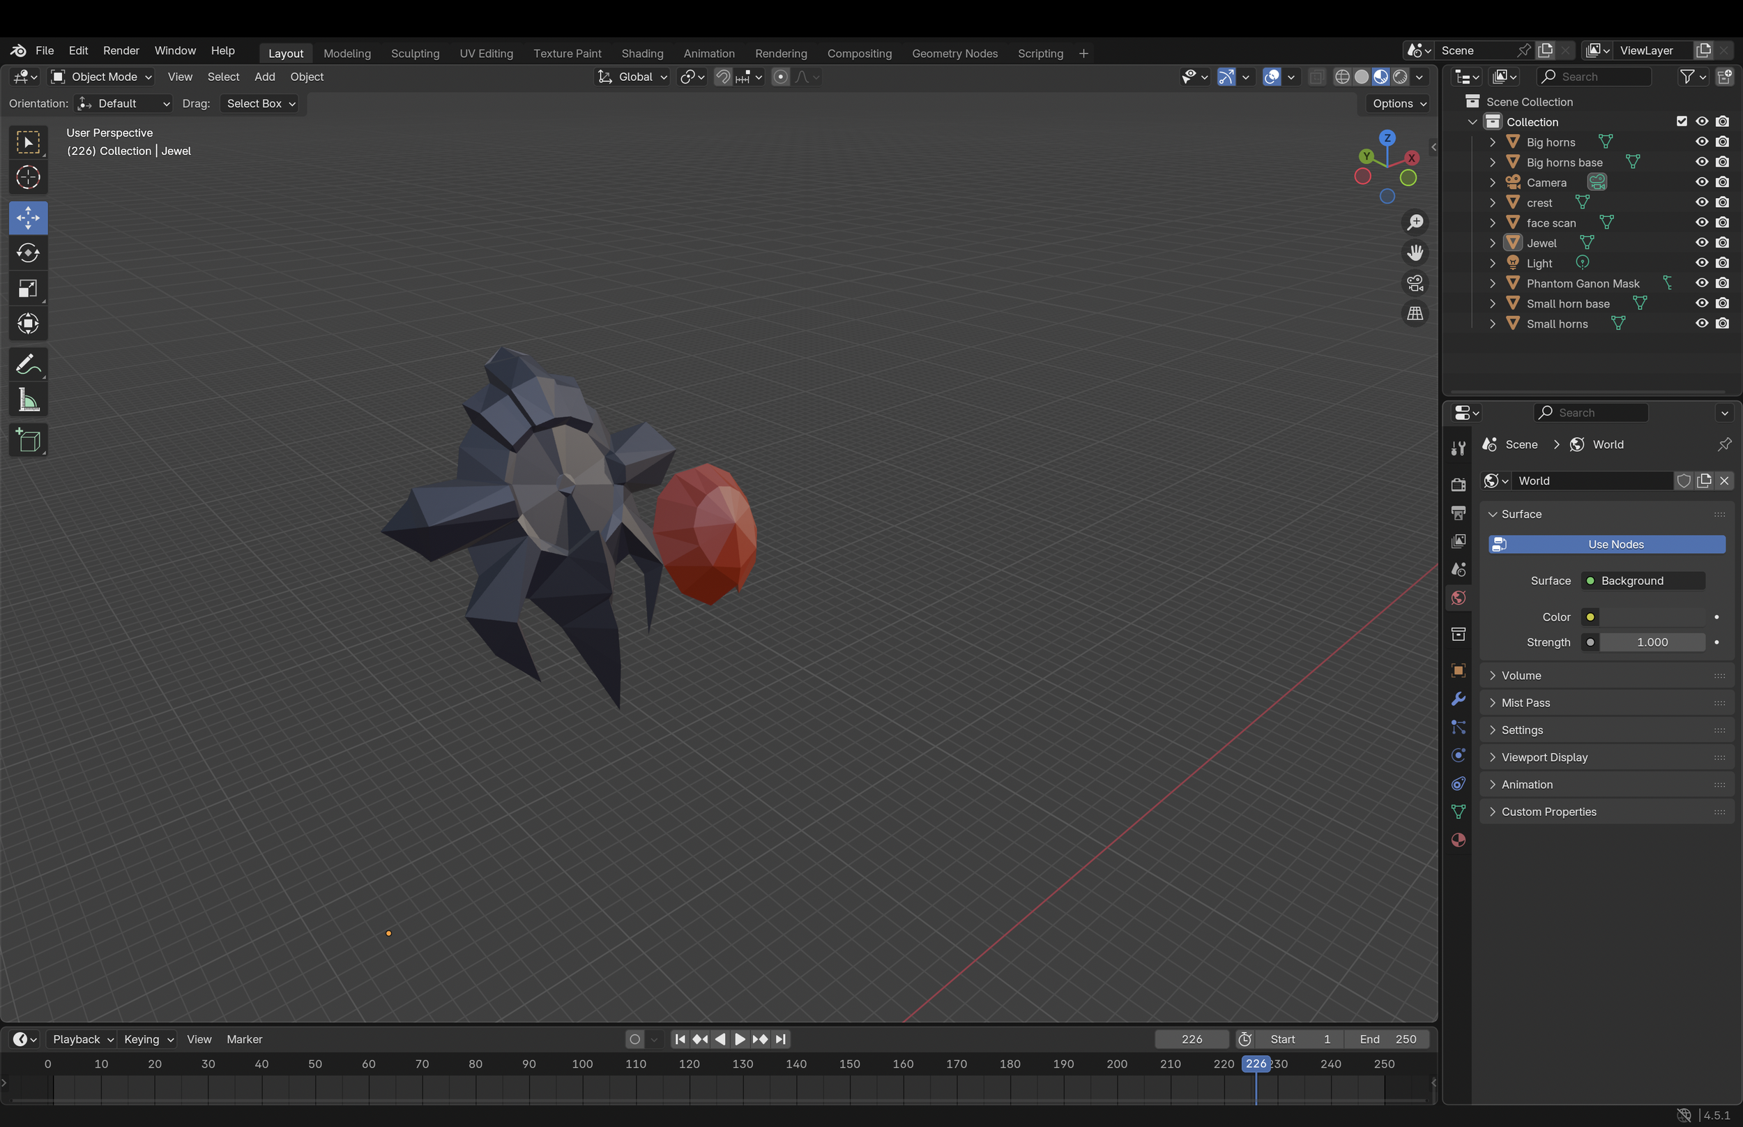Open the Render menu
Viewport: 1743px width, 1127px height.
point(121,50)
